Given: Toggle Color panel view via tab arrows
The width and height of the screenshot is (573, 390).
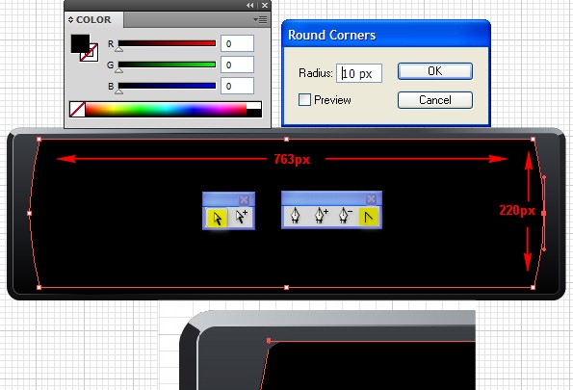Looking at the screenshot, I should click(70, 19).
